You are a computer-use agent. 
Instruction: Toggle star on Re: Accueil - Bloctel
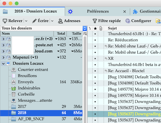click(x=95, y=71)
